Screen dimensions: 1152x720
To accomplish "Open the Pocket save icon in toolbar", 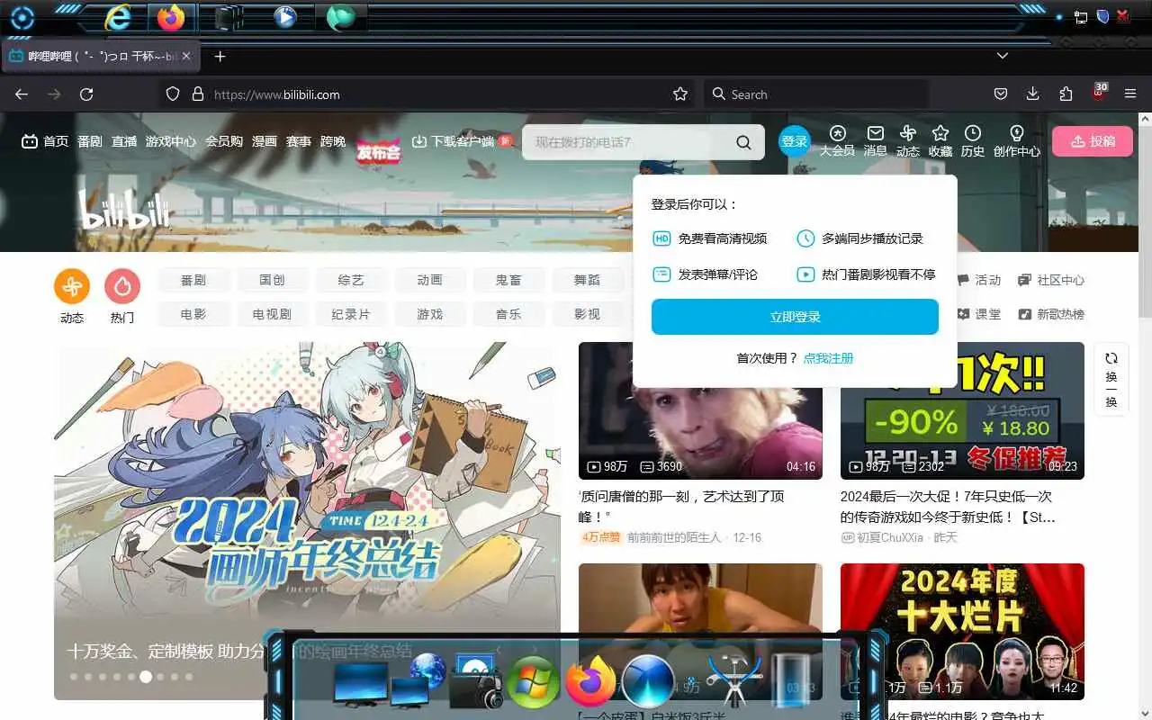I will [x=1000, y=94].
